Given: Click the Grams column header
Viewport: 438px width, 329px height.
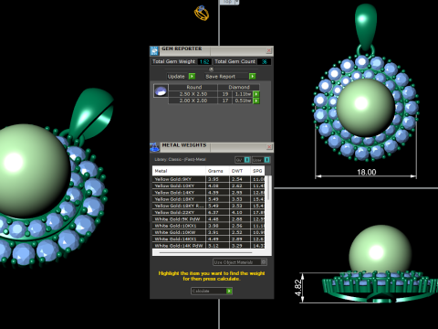Looking at the screenshot, I should 217,171.
